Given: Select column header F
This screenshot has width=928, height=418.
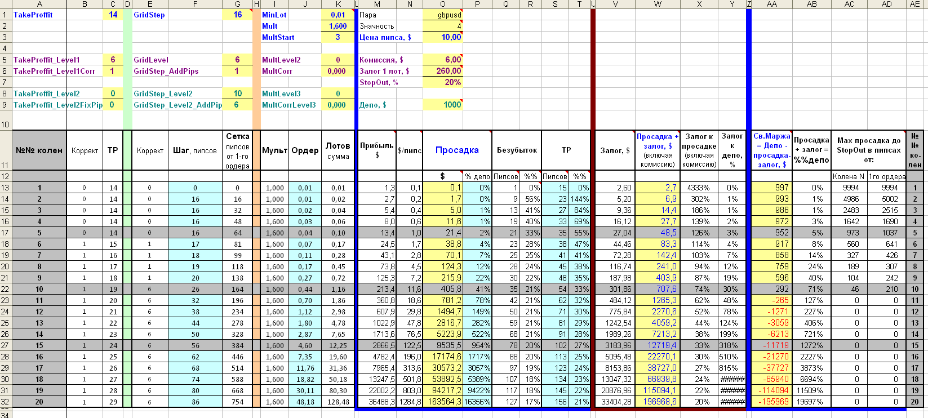Looking at the screenshot, I should [x=195, y=4].
